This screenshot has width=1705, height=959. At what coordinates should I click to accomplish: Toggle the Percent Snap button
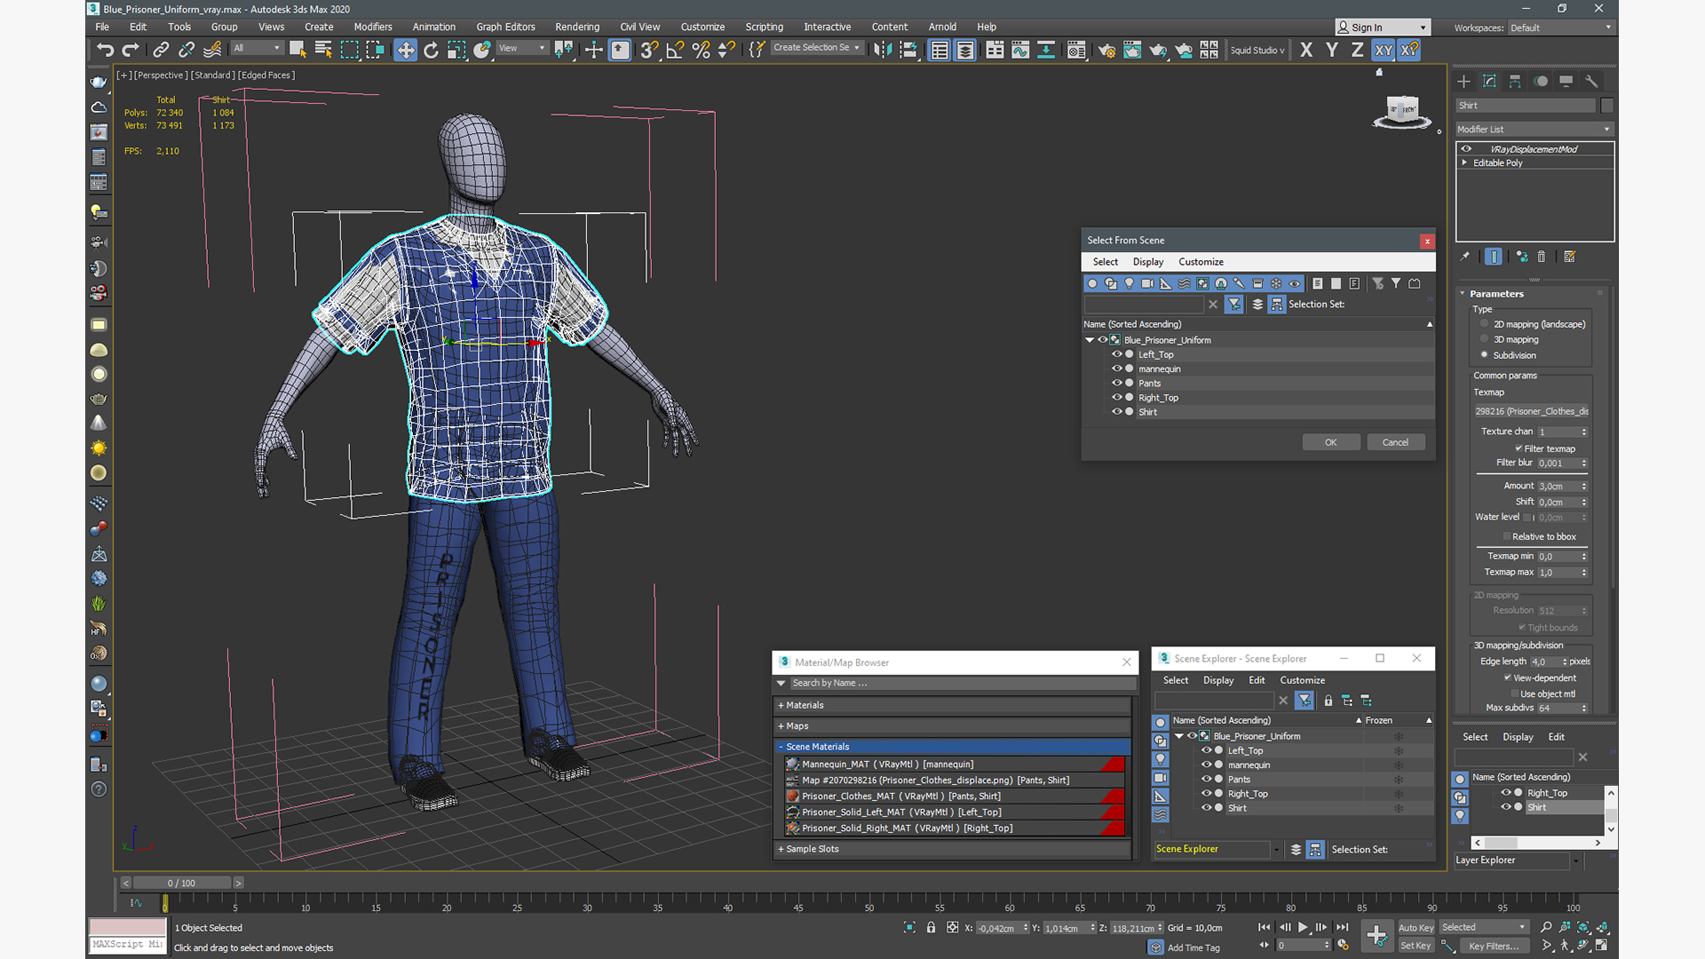(701, 50)
